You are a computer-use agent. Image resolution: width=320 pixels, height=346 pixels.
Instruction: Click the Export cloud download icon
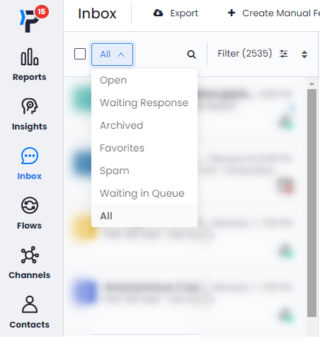[x=158, y=13]
